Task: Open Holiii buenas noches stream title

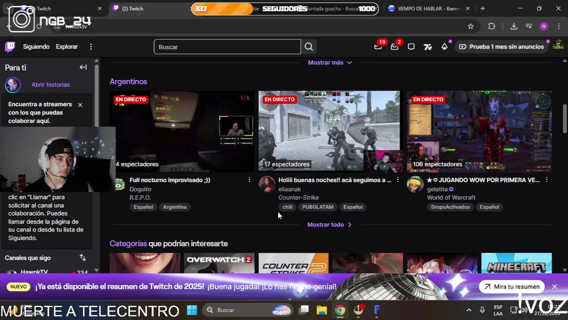Action: pyautogui.click(x=335, y=180)
